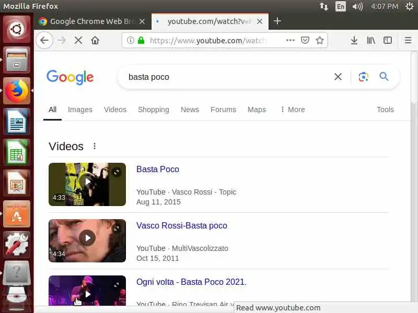
Task: Switch to the Google Chrome Web Browser tab
Action: (92, 21)
